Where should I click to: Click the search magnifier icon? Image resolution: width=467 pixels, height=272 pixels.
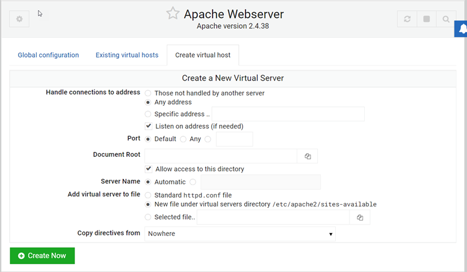(446, 19)
